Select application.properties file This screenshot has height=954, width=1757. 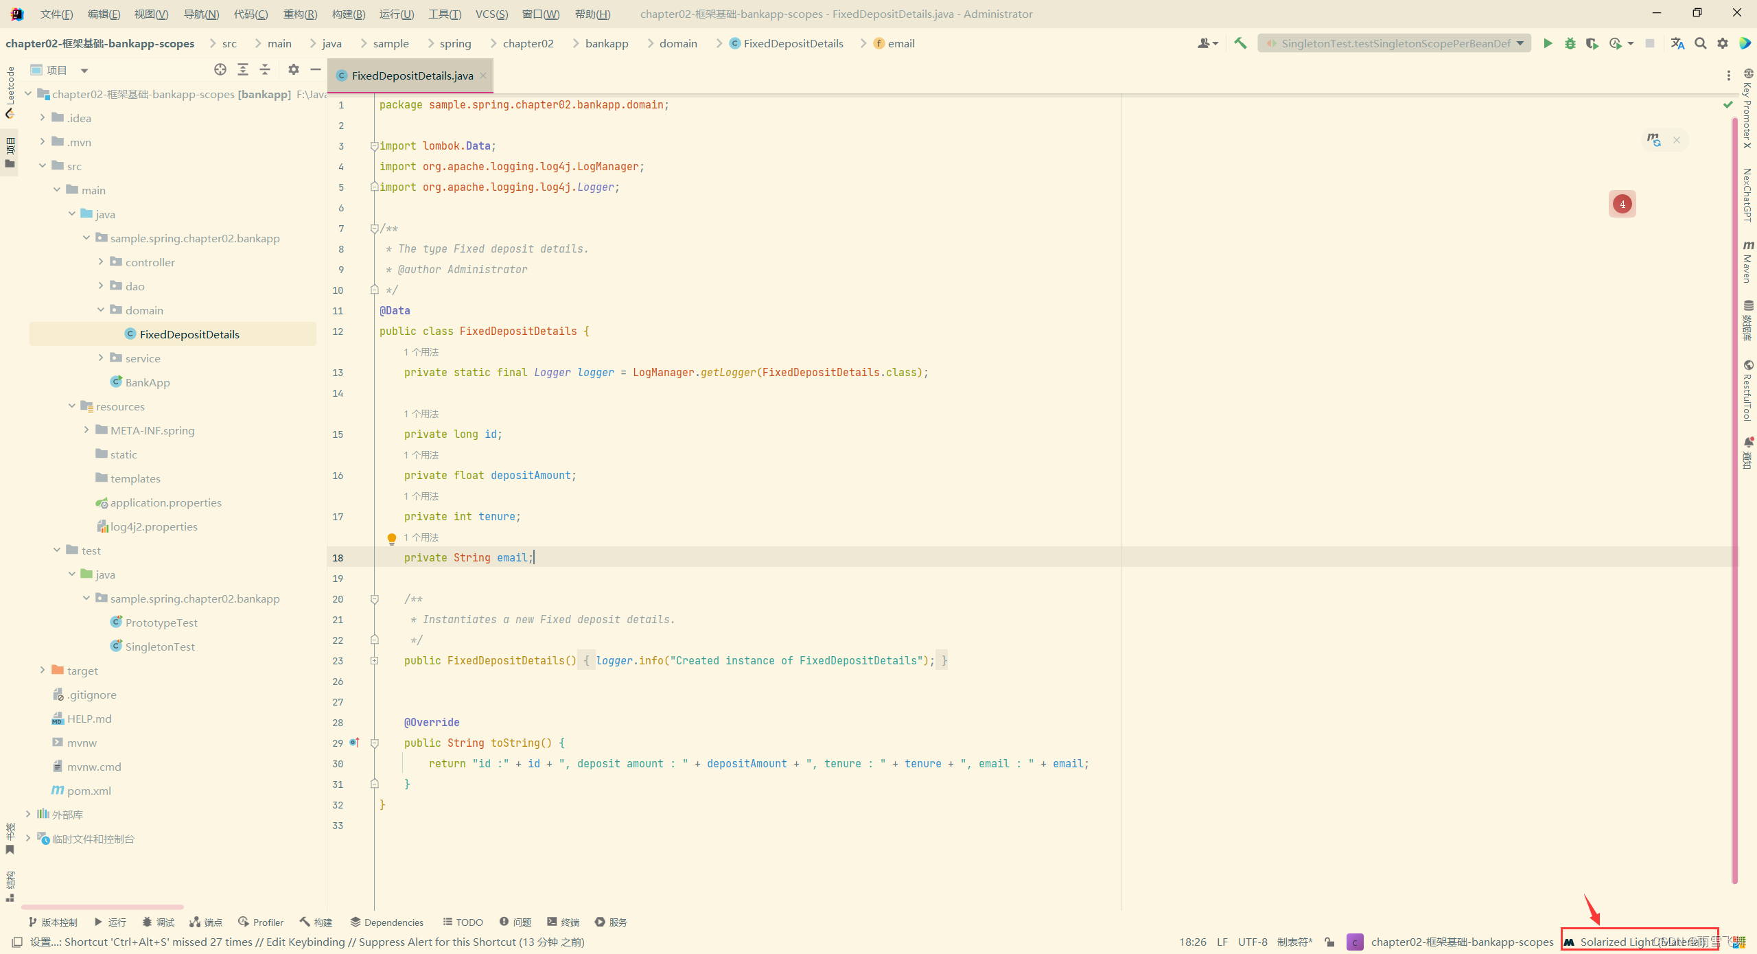(159, 502)
